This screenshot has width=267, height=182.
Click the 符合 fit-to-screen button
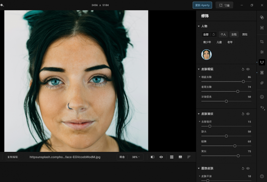tap(122, 157)
